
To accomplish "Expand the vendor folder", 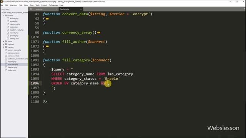I will (4, 47).
